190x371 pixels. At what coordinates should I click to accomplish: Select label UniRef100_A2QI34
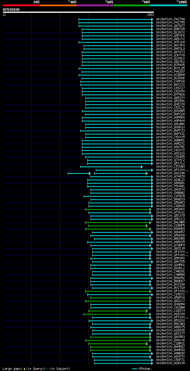tap(170, 363)
